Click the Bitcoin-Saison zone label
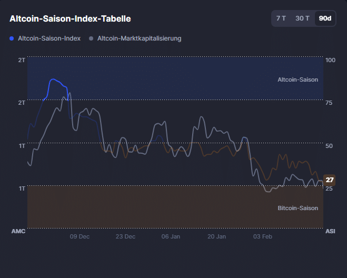 coord(298,208)
